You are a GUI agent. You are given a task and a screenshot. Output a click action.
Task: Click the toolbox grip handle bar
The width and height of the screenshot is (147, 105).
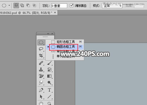click(x=45, y=37)
